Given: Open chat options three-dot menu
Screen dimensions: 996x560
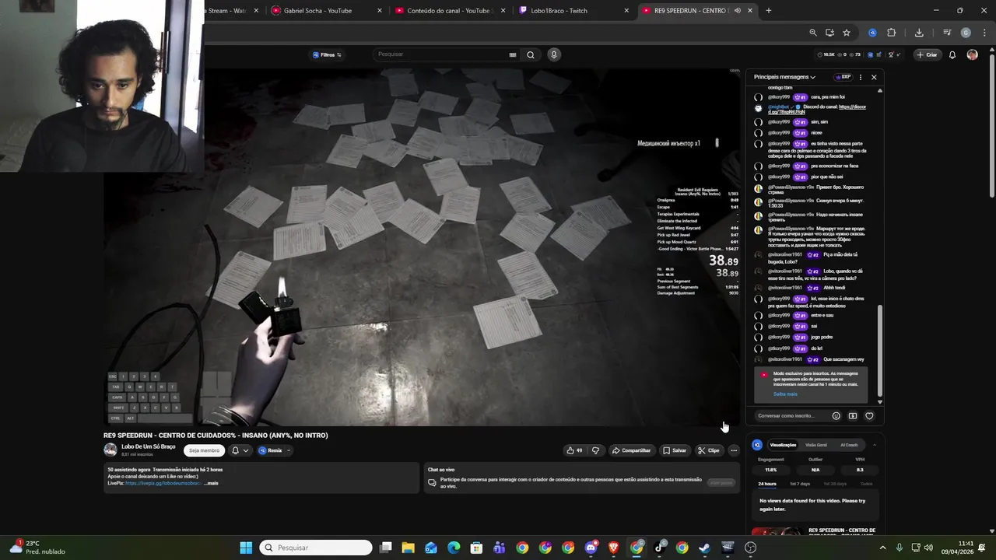Looking at the screenshot, I should 861,77.
